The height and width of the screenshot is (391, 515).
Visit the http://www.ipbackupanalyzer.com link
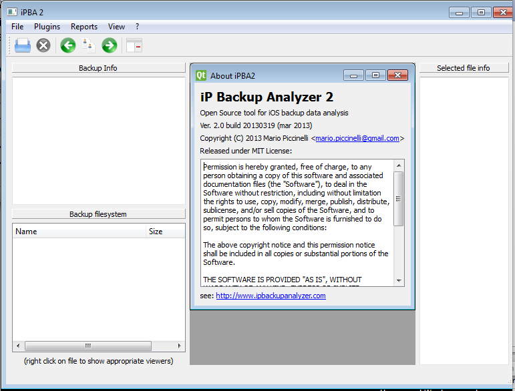coord(271,296)
